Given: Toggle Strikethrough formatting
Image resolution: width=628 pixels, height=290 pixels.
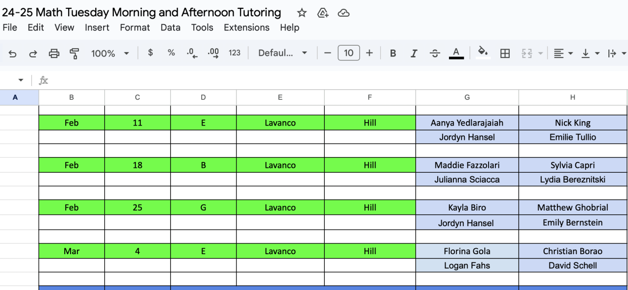Looking at the screenshot, I should click(435, 53).
